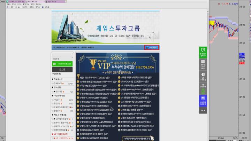Open the 전체글보기 board with 32450 posts
Image resolution: width=251 pixels, height=141 pixels.
(63, 84)
